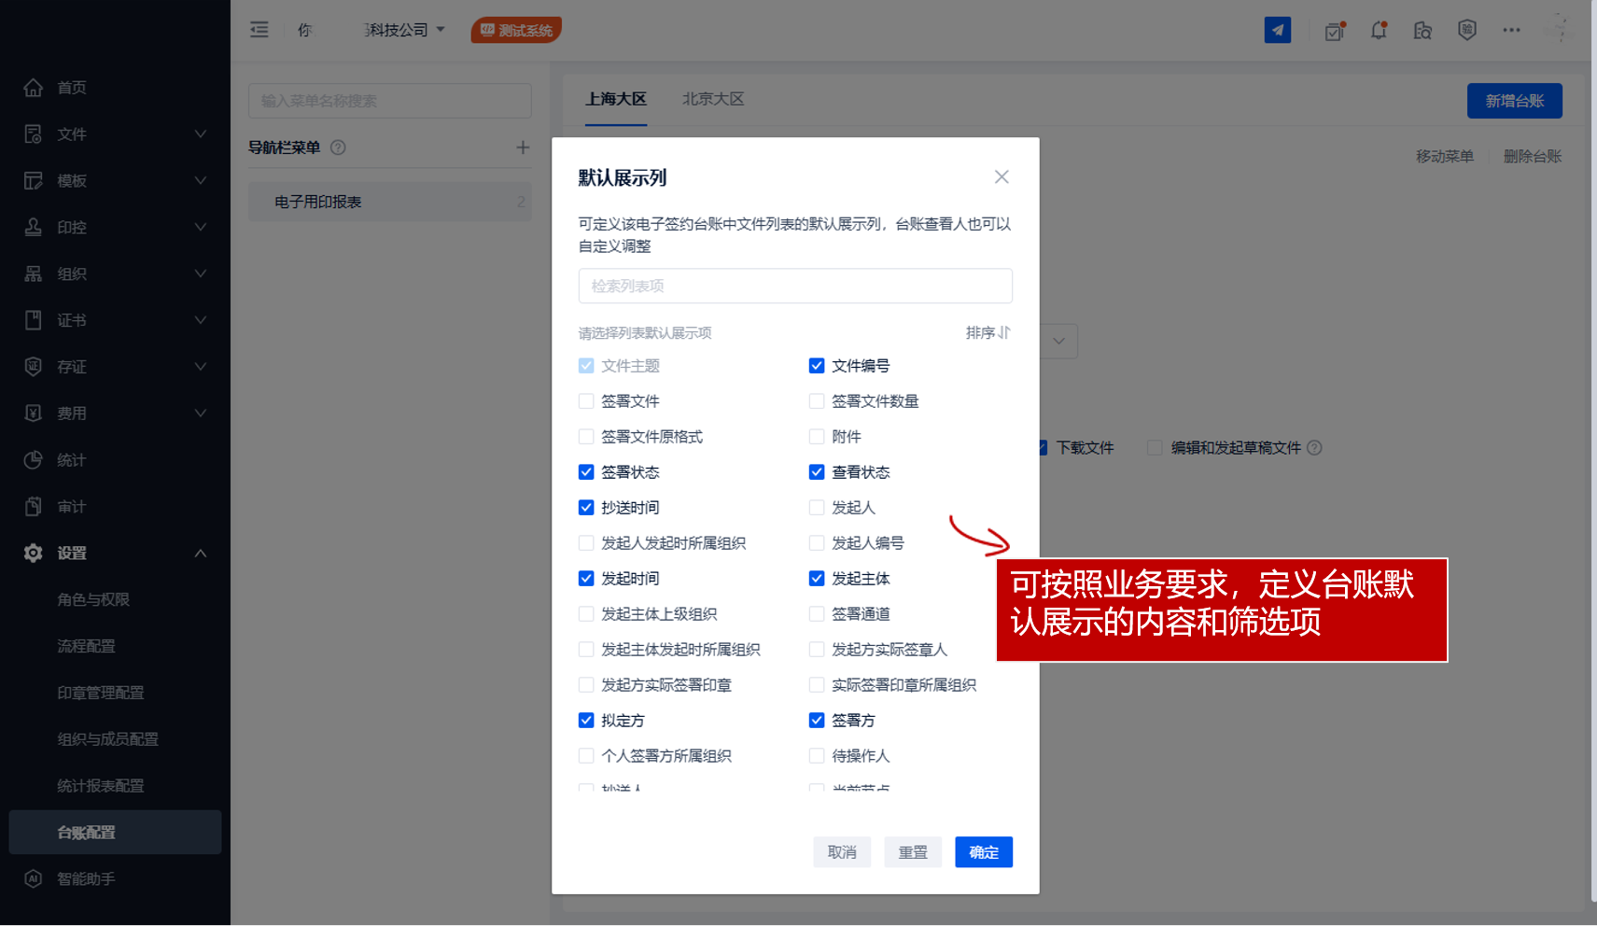Click the 重置 reset button
This screenshot has width=1597, height=926.
pyautogui.click(x=913, y=852)
